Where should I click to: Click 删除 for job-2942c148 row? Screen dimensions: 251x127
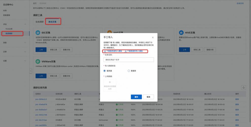237,115
